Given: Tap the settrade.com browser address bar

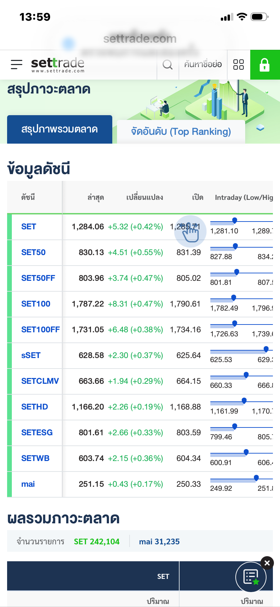Looking at the screenshot, I should pos(140,39).
